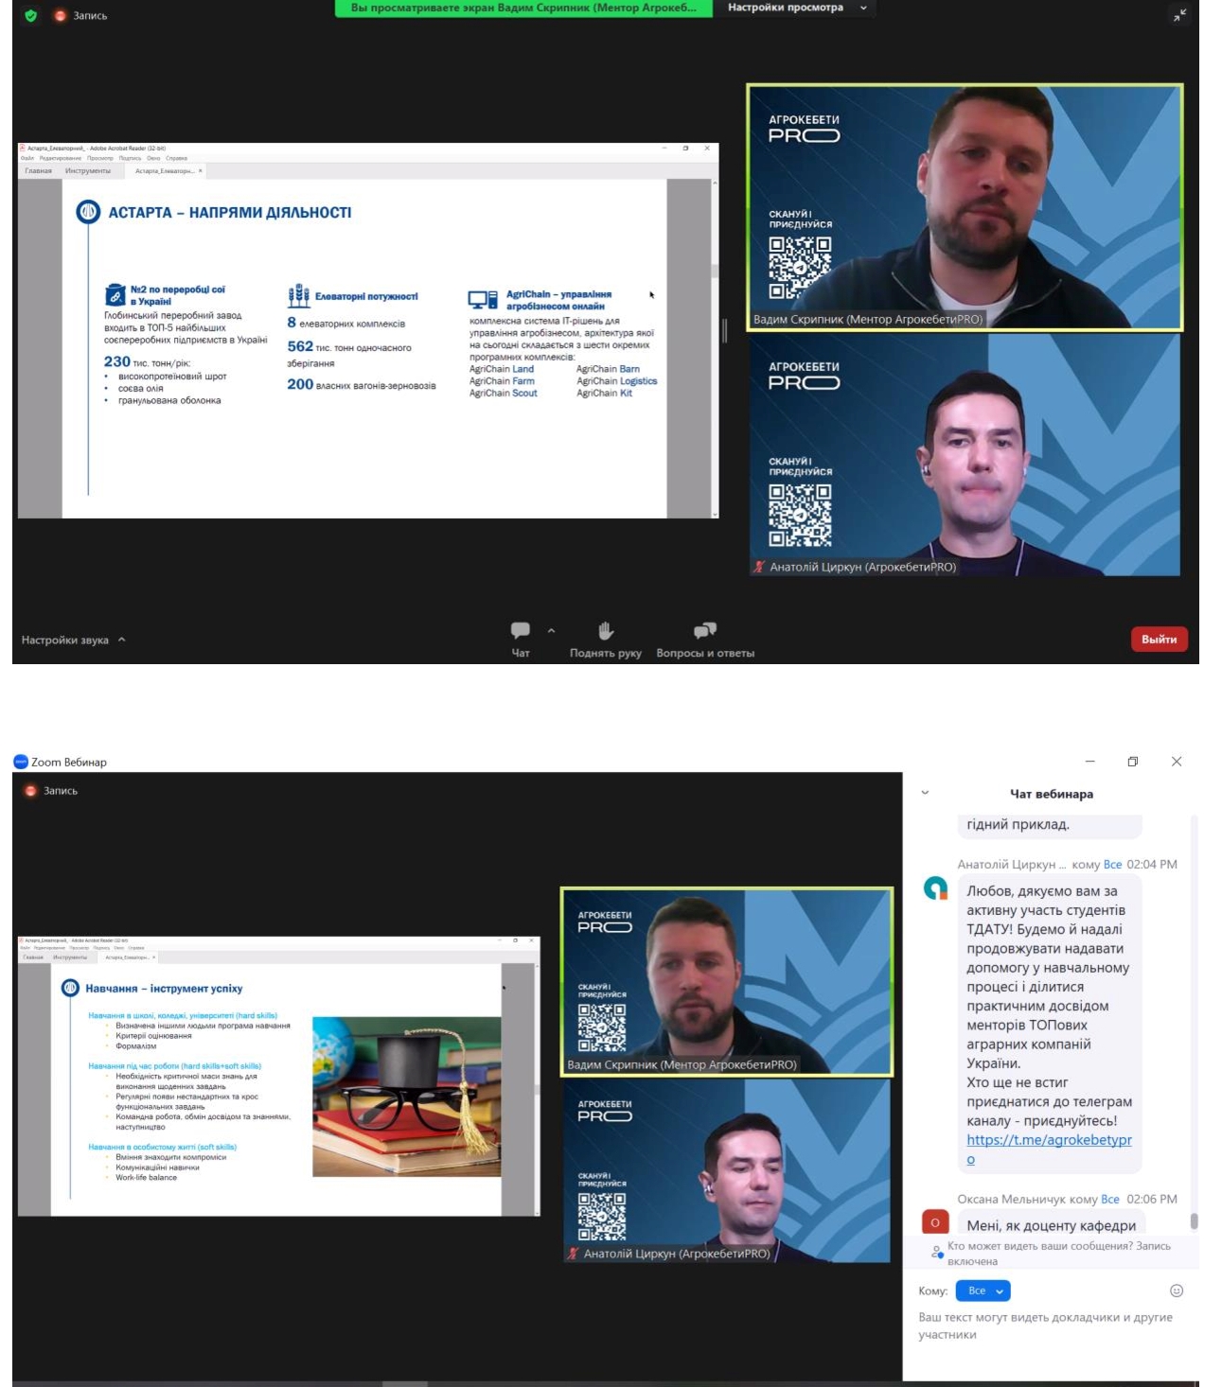Expand the caret next to the Чат button

click(x=551, y=630)
